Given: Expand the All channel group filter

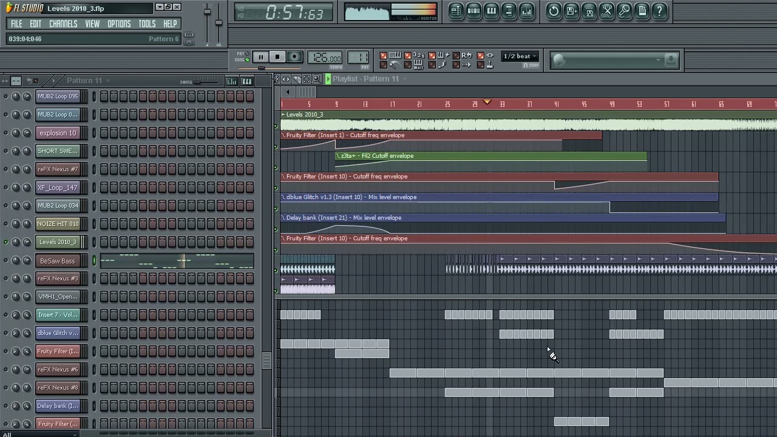Looking at the screenshot, I should [39, 434].
